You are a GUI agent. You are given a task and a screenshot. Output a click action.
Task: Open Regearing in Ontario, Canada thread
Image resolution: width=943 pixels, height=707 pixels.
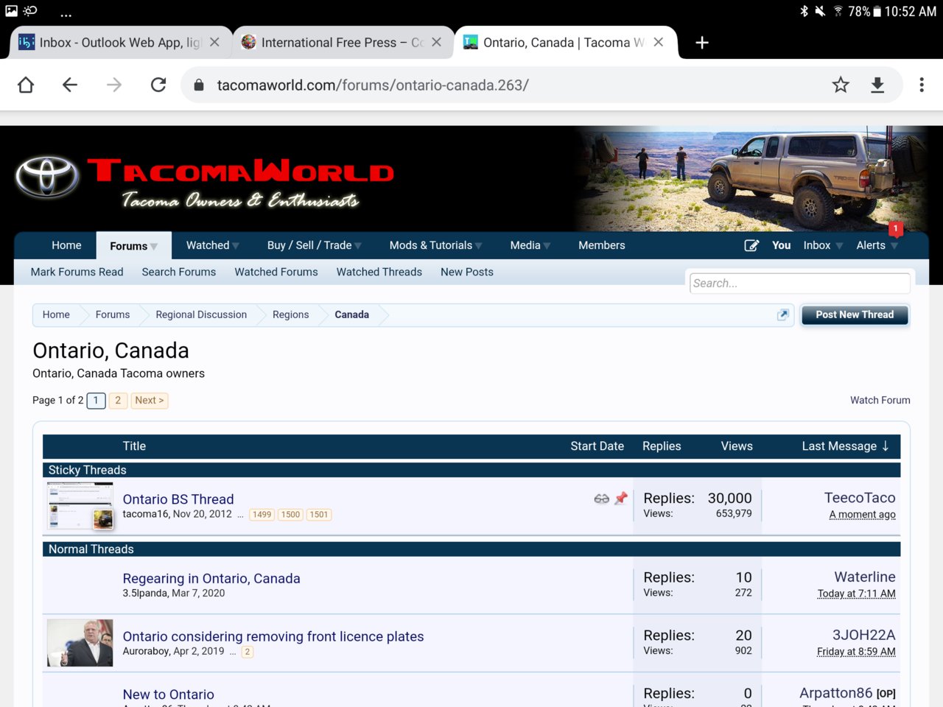211,578
